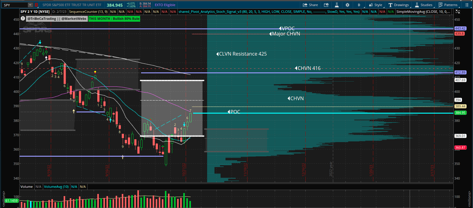Click the 443.42 price bubble
This screenshot has width=473, height=208.
tap(460, 28)
